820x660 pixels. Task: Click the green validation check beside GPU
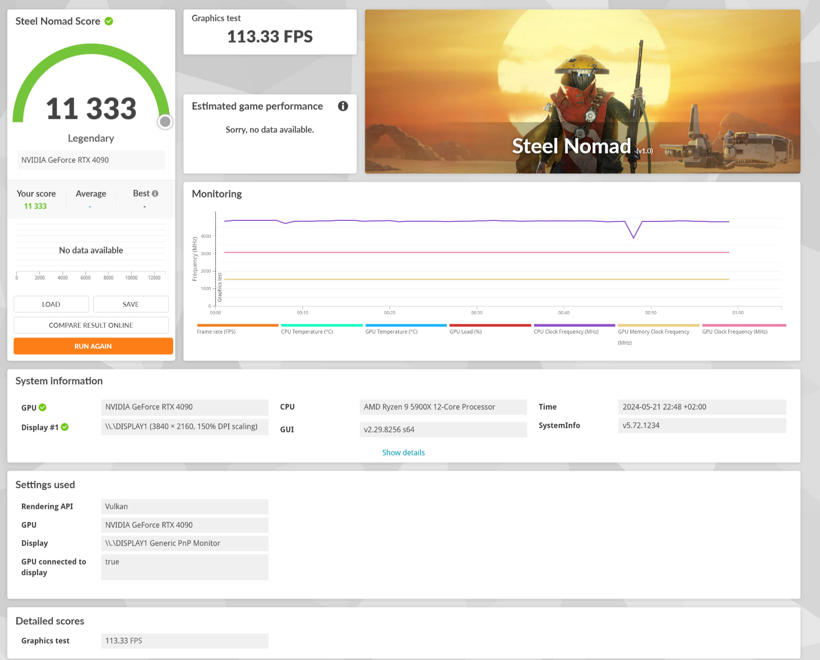[43, 407]
